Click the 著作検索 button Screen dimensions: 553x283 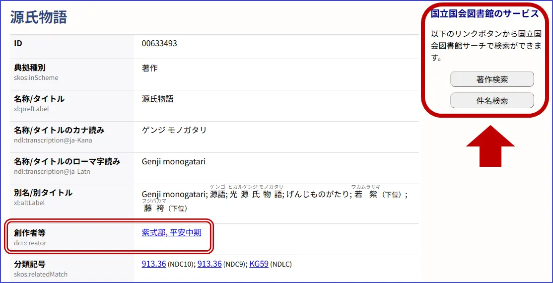click(x=491, y=79)
